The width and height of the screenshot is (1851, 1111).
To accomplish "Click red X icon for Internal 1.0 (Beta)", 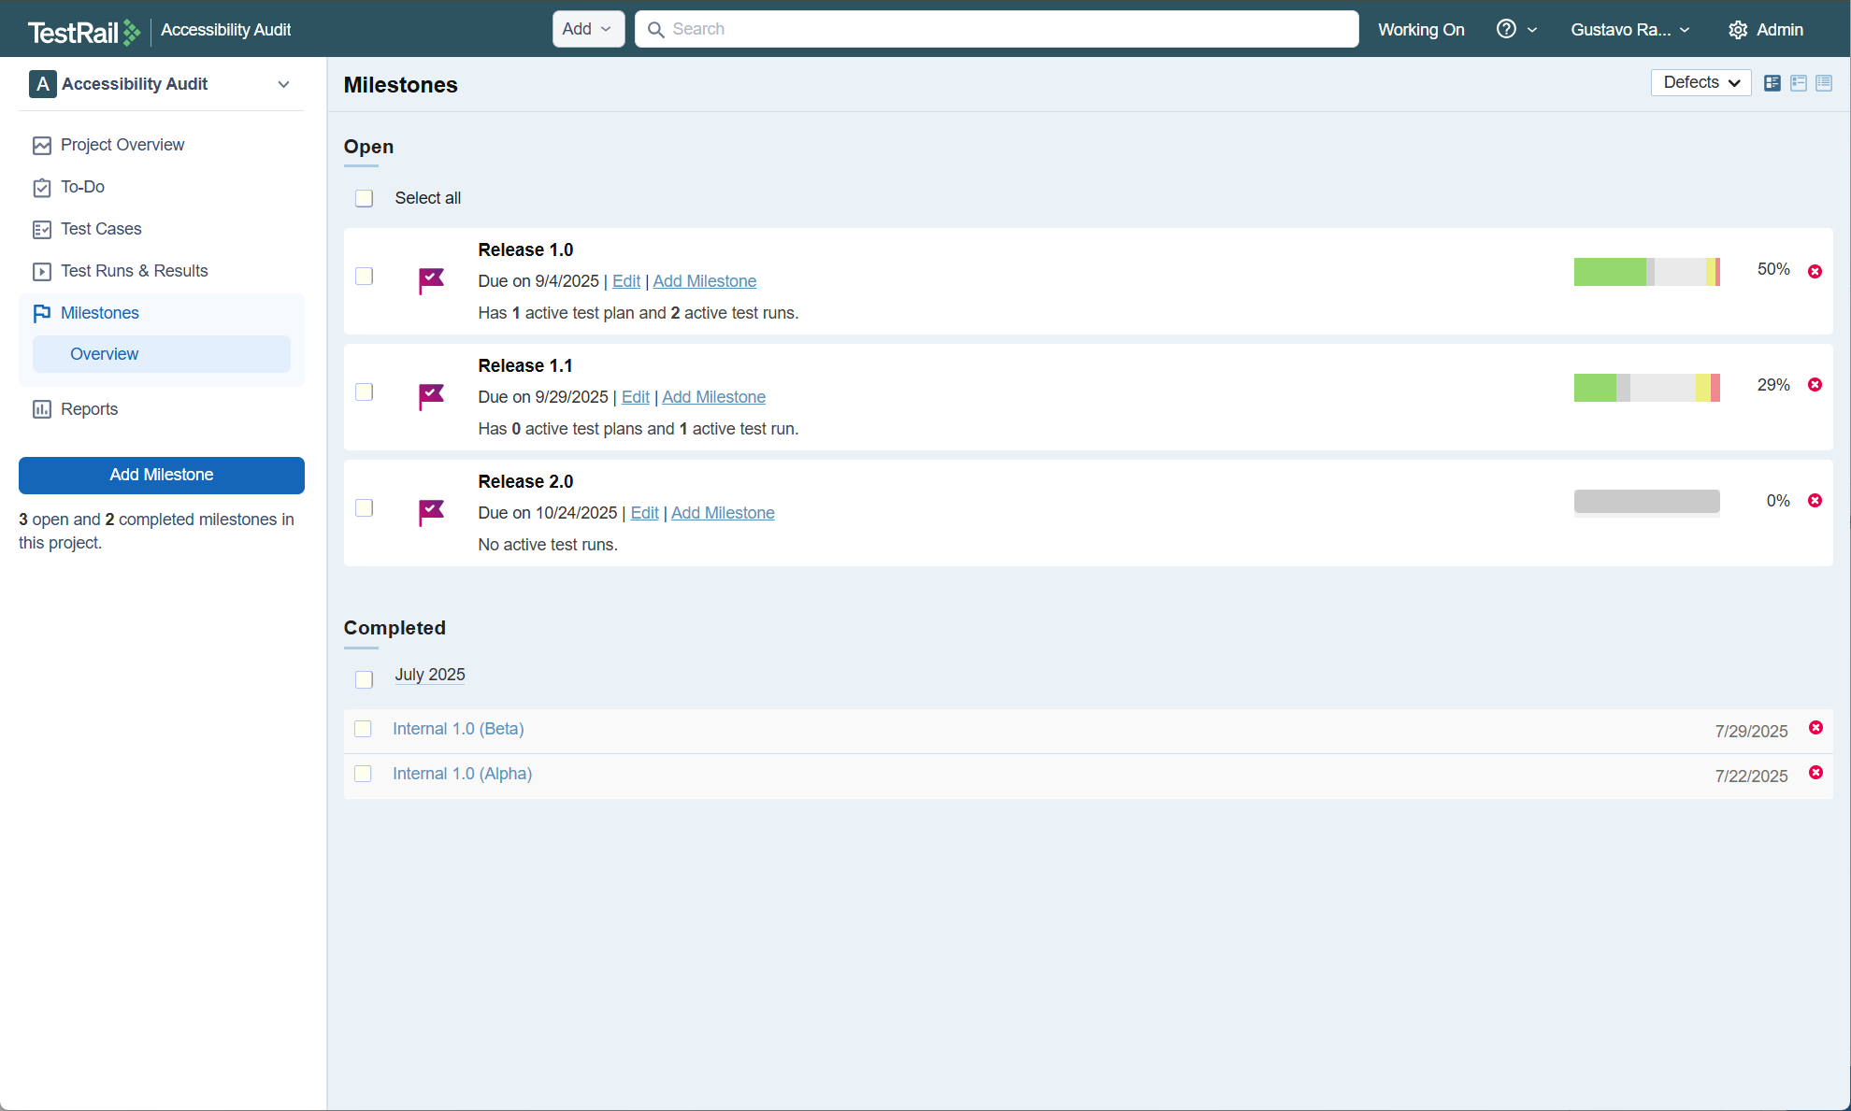I will [x=1815, y=728].
